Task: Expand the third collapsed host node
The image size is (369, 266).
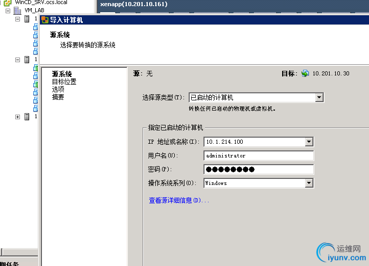Action: coord(18,117)
